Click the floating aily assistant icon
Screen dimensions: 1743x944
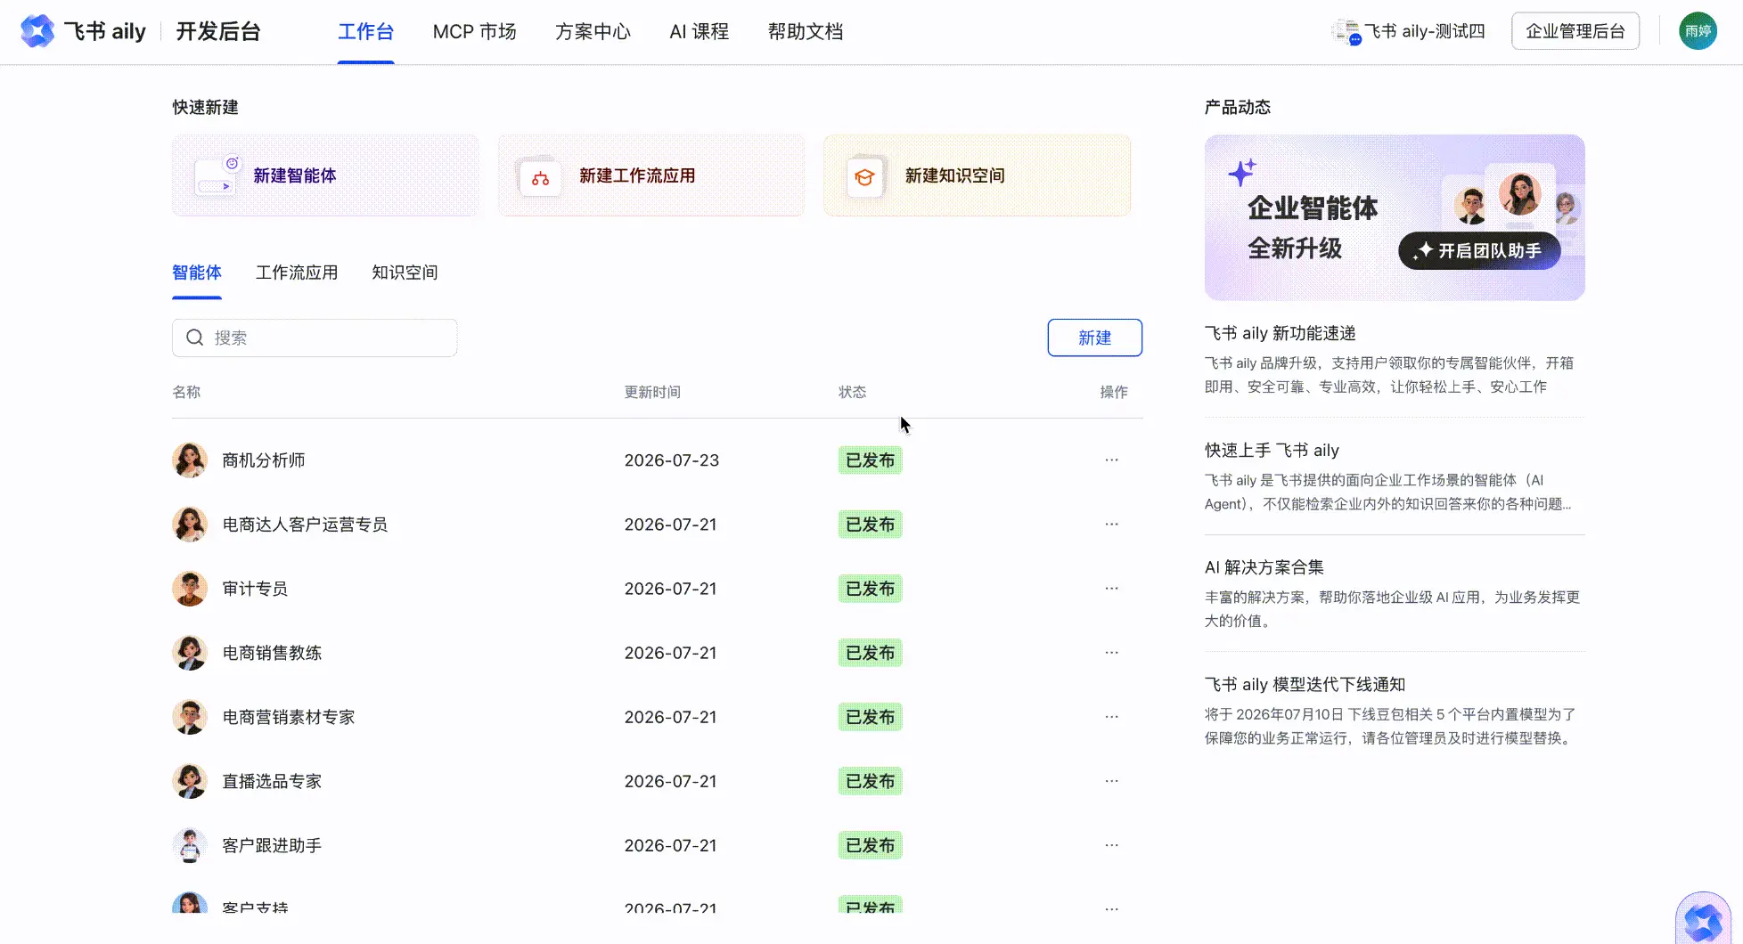pyautogui.click(x=1703, y=920)
